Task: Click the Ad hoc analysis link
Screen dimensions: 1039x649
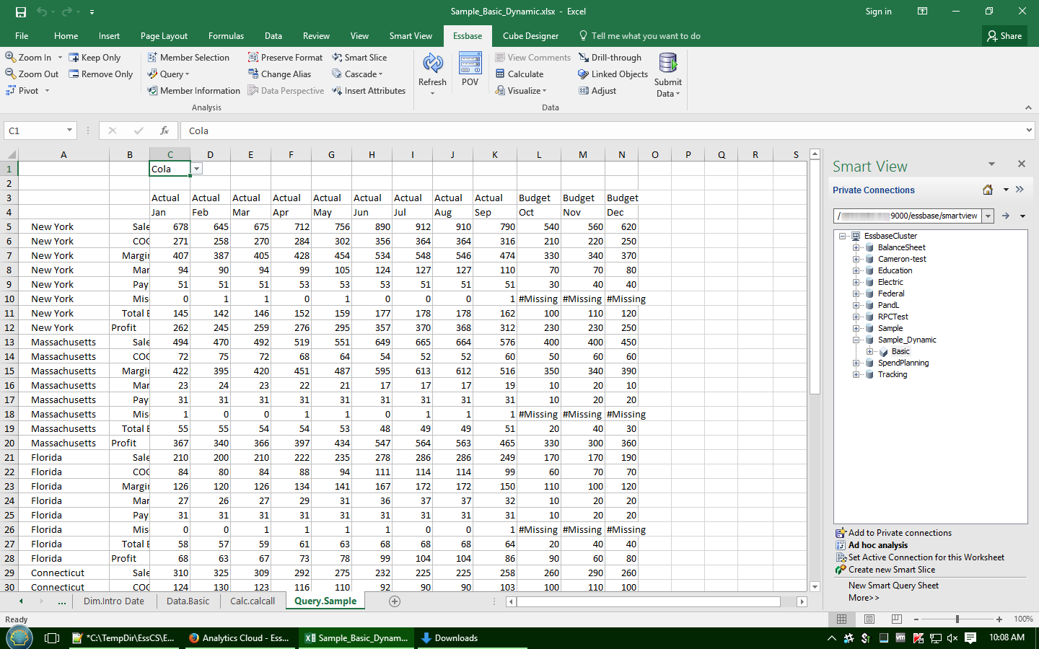Action: tap(877, 545)
